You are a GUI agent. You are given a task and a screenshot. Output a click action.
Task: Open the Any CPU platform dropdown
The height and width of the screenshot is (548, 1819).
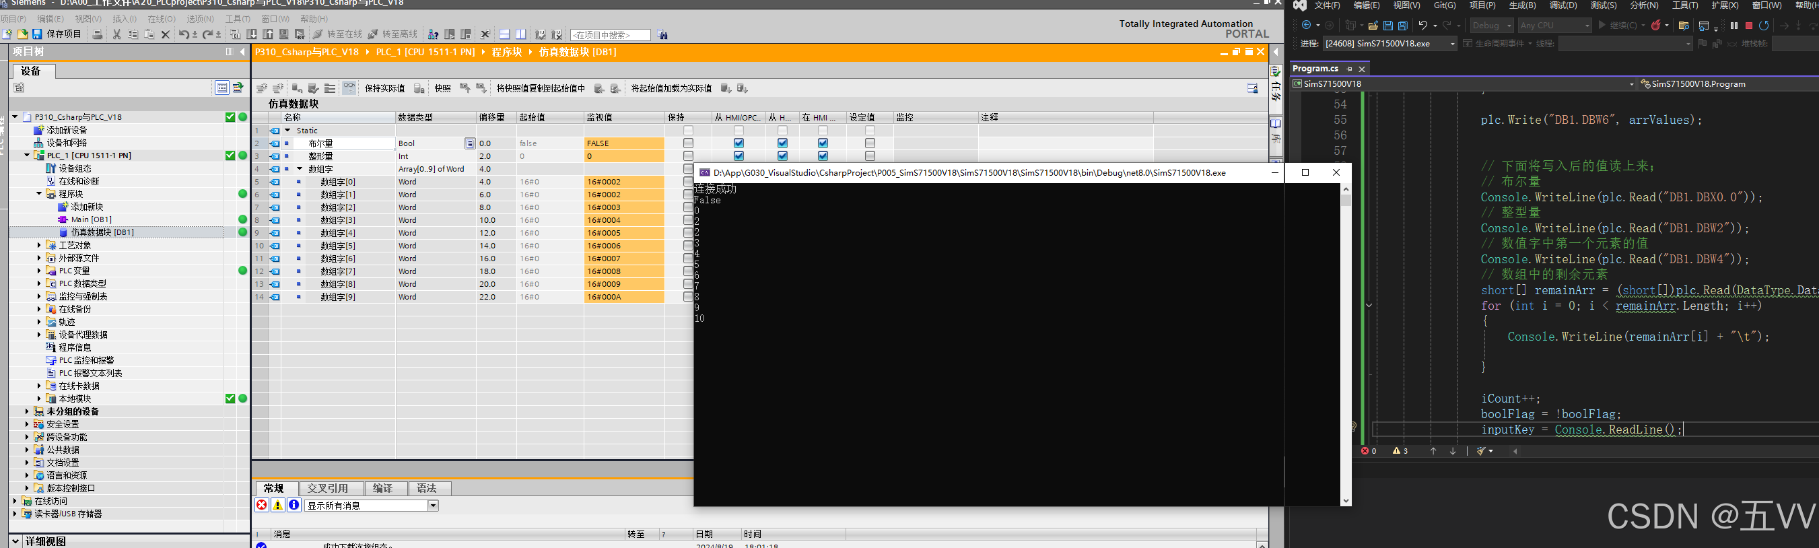click(x=1555, y=26)
